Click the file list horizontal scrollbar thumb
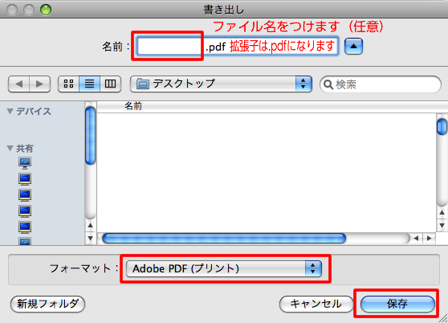448x323 pixels. (x=224, y=238)
